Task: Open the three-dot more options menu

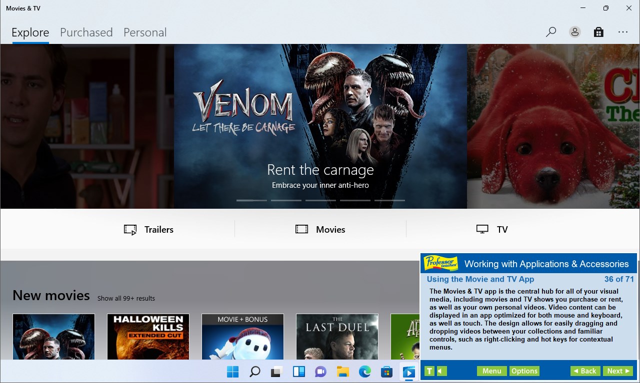Action: [x=622, y=32]
